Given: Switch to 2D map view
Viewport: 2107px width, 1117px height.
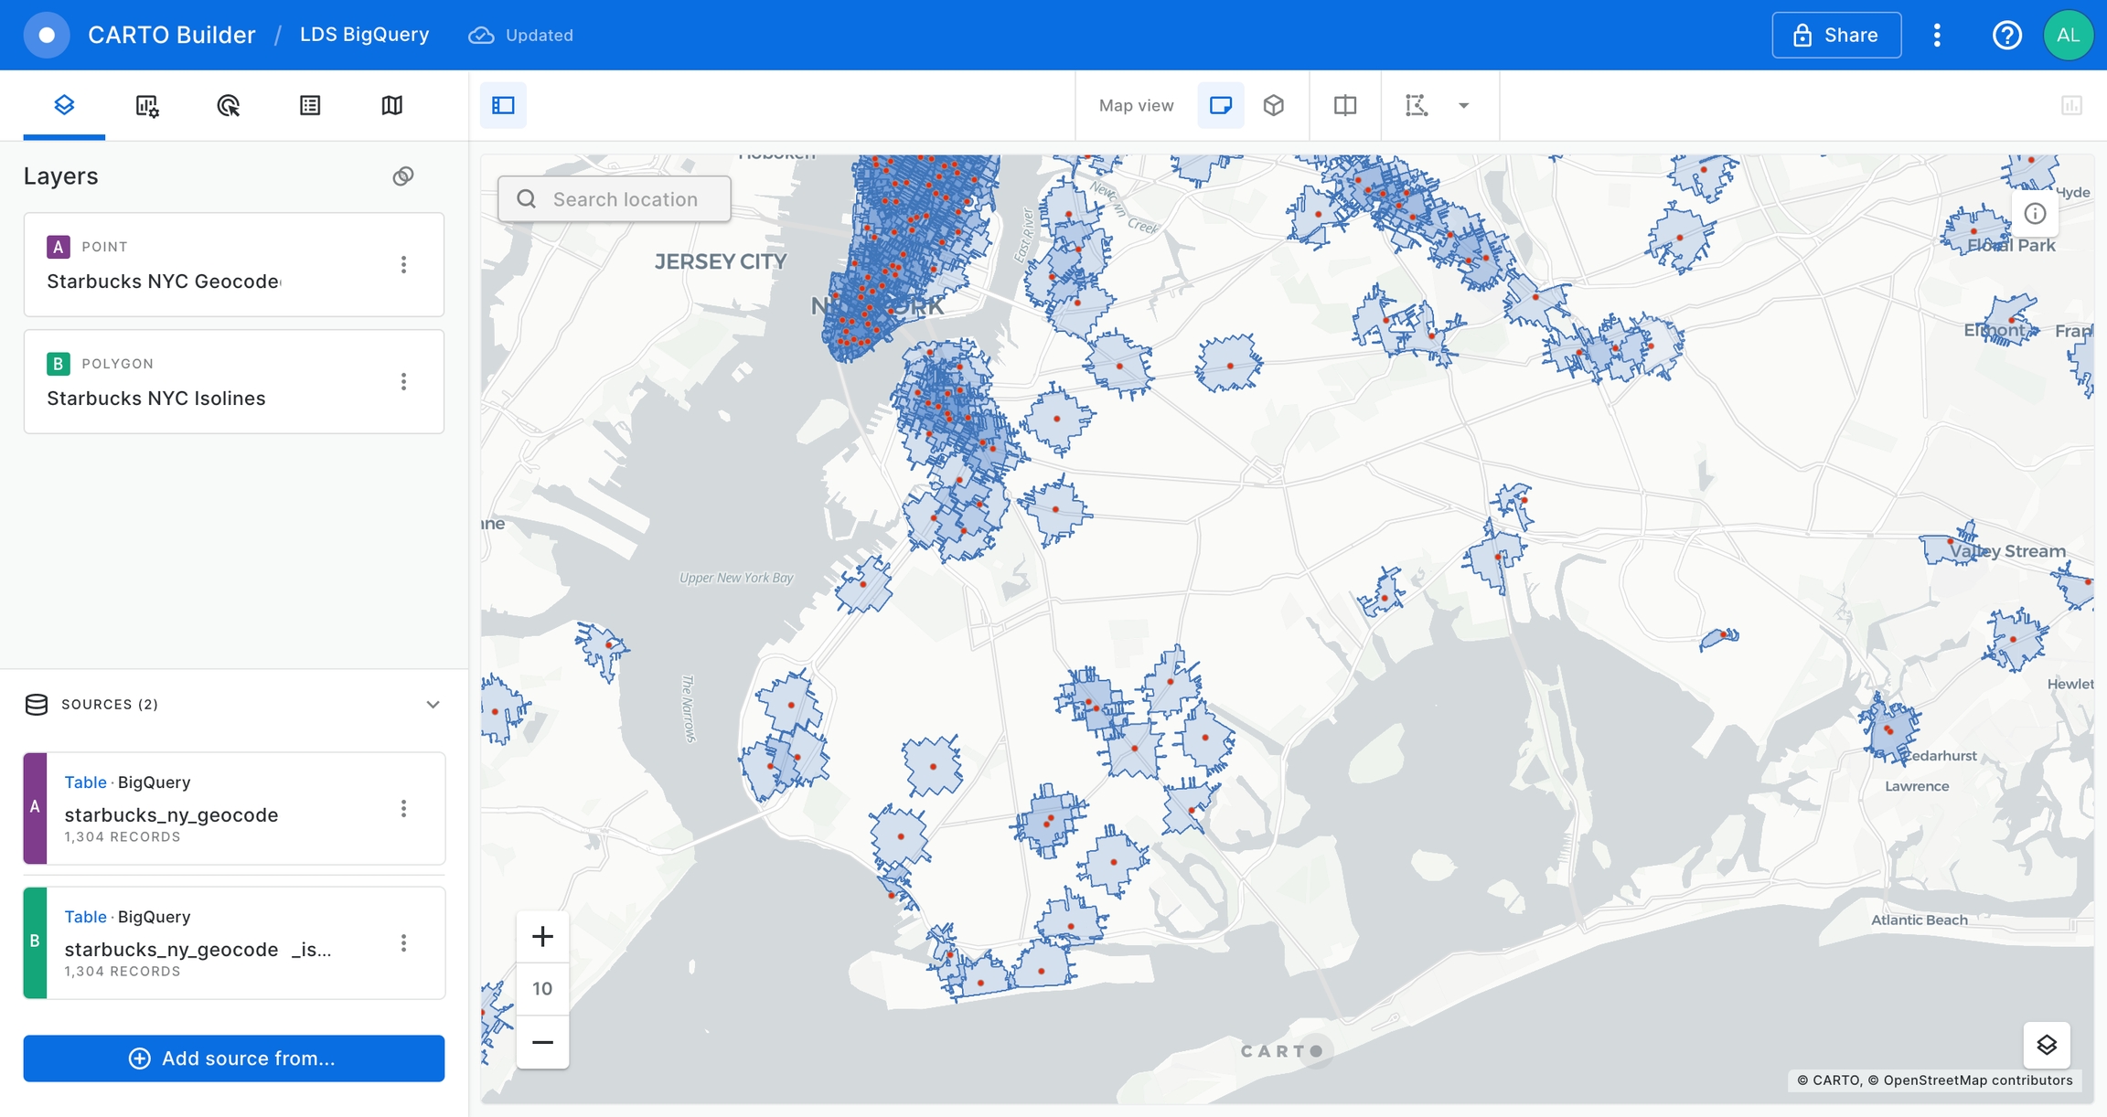Looking at the screenshot, I should 1221,105.
